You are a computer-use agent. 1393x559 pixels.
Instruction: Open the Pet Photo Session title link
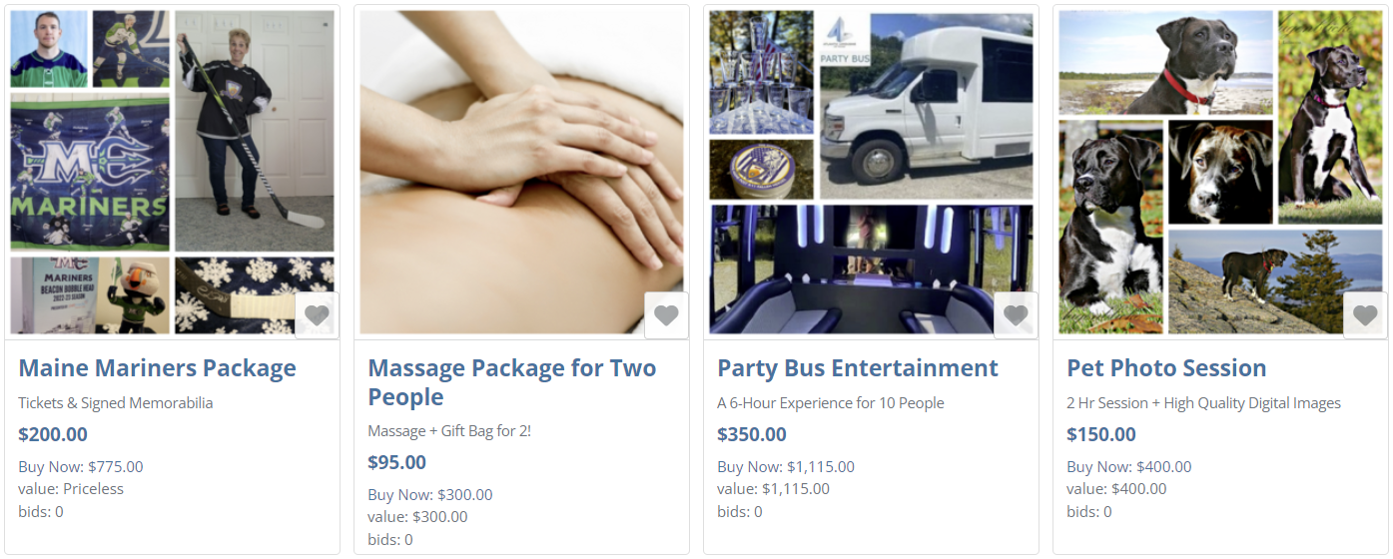pyautogui.click(x=1166, y=368)
